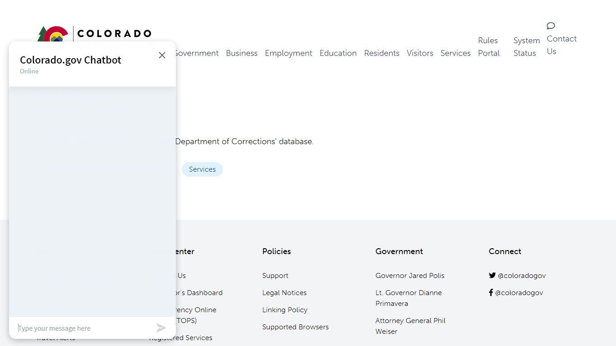Visit Governor Jared Polis link
The height and width of the screenshot is (346, 616).
pos(410,276)
